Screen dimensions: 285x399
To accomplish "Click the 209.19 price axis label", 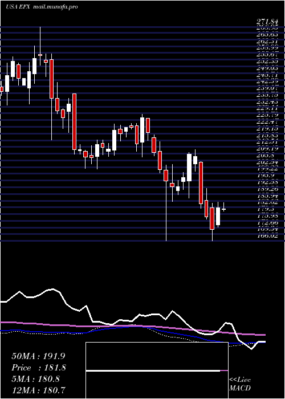I will click(x=267, y=149).
